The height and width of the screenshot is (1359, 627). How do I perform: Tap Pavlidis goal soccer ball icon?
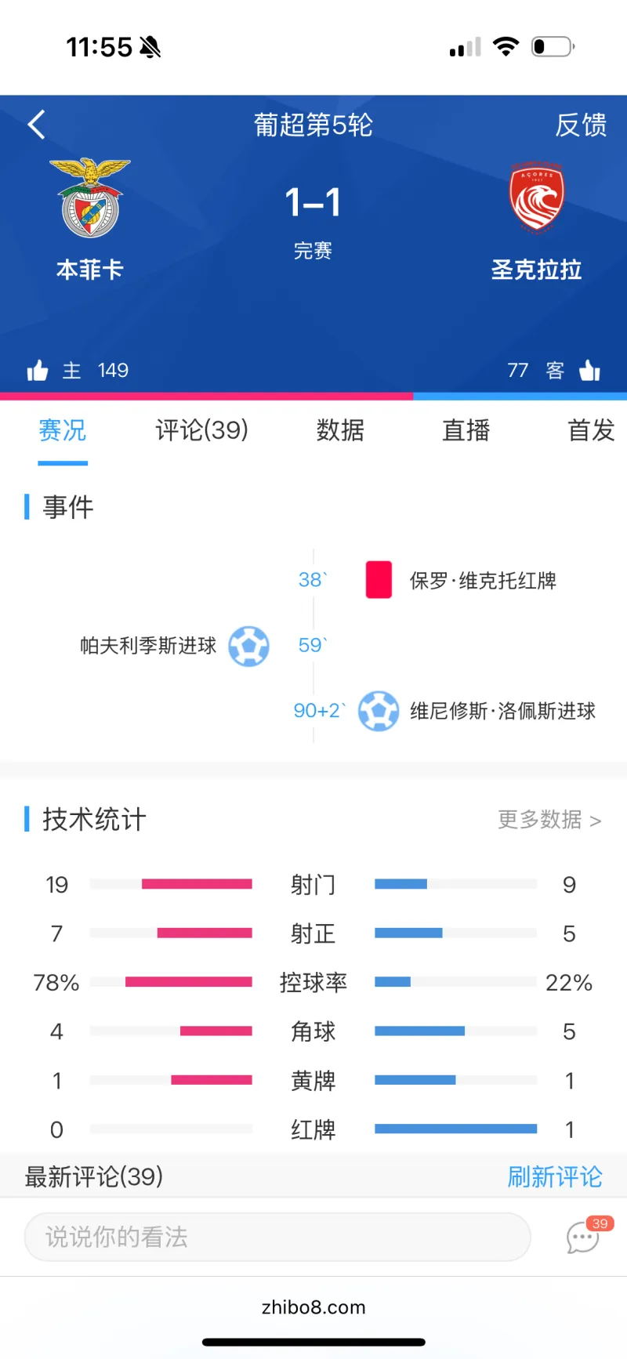click(x=248, y=646)
